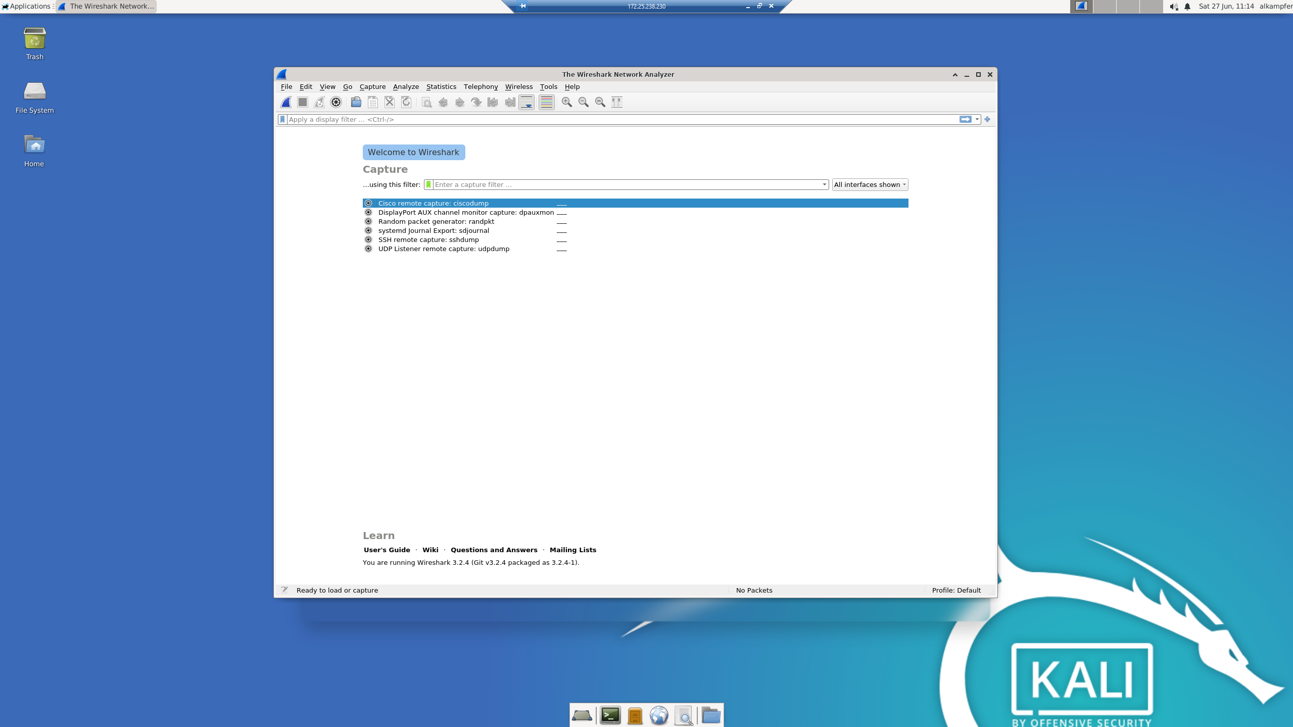Open terminal from bottom dock
Viewport: 1293px width, 727px height.
pos(610,715)
